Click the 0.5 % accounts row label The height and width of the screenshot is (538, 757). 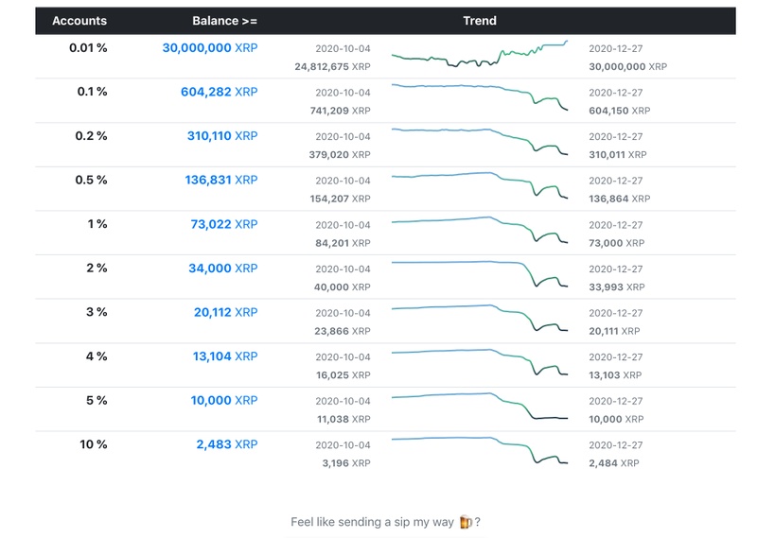tap(92, 180)
